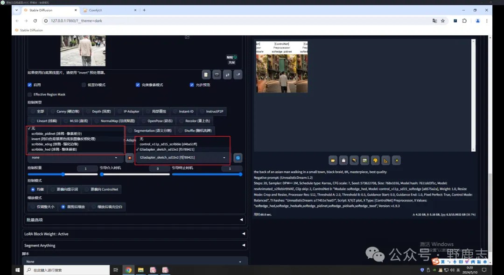
Task: Run preprocessor with the explosion icon
Action: pyautogui.click(x=130, y=158)
